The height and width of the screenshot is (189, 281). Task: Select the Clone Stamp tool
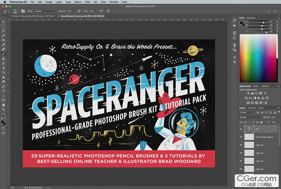tap(4, 58)
